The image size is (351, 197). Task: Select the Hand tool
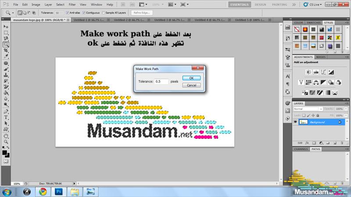6,136
